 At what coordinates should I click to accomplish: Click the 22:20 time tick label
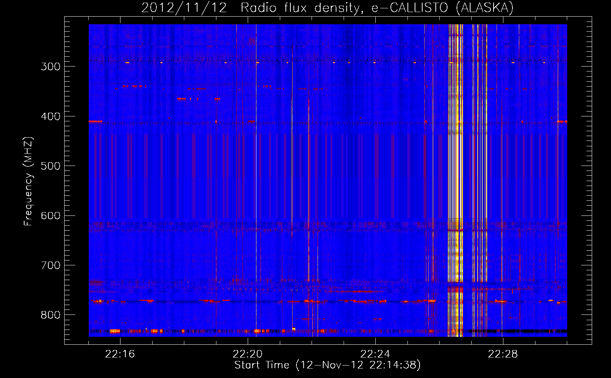coord(248,354)
